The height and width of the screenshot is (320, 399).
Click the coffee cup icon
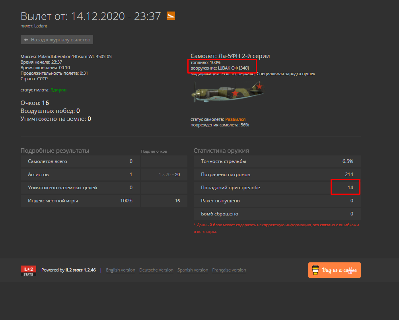click(315, 270)
